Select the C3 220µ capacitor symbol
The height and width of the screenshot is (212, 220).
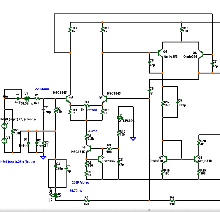[55, 166]
